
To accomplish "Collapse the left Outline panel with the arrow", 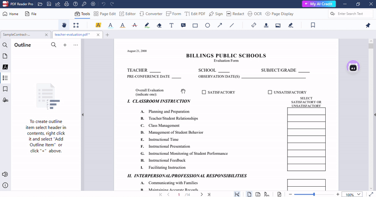I will [83, 114].
